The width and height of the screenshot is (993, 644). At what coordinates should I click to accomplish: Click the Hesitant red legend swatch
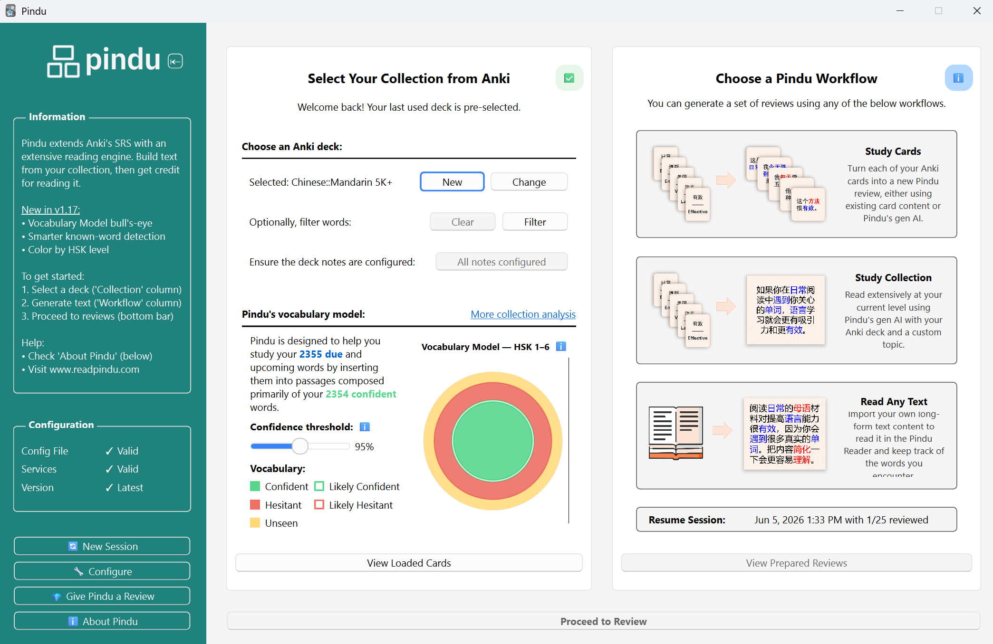255,504
